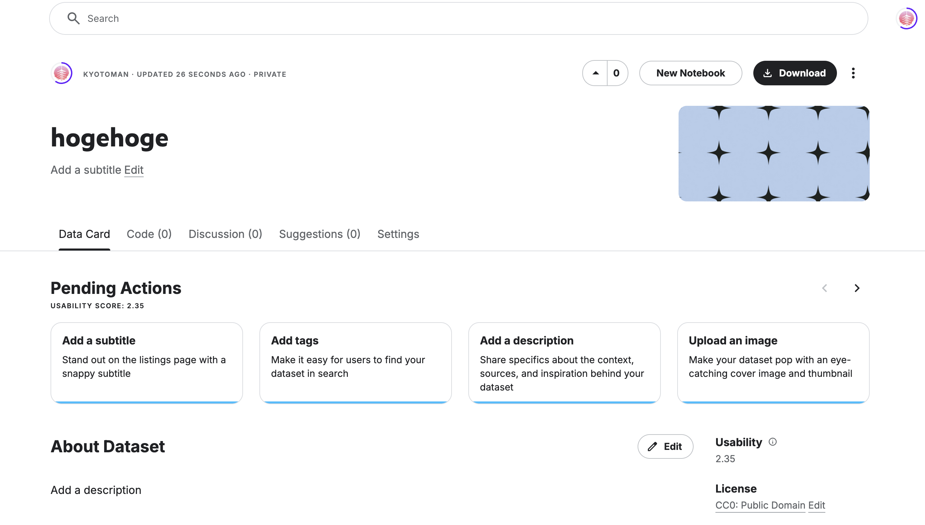Click the search magnifier icon

73,18
